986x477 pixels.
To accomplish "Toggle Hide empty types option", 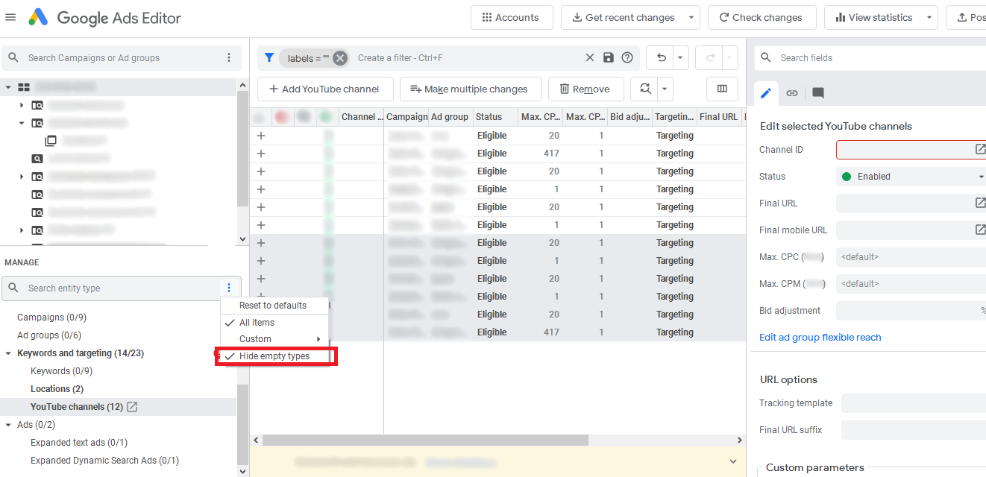I will [x=276, y=356].
